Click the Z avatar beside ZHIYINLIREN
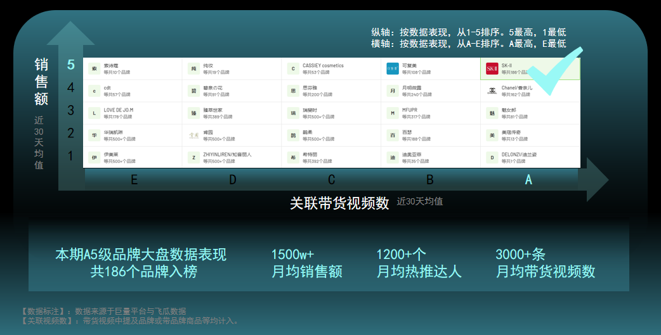Image resolution: width=661 pixels, height=335 pixels. point(193,158)
